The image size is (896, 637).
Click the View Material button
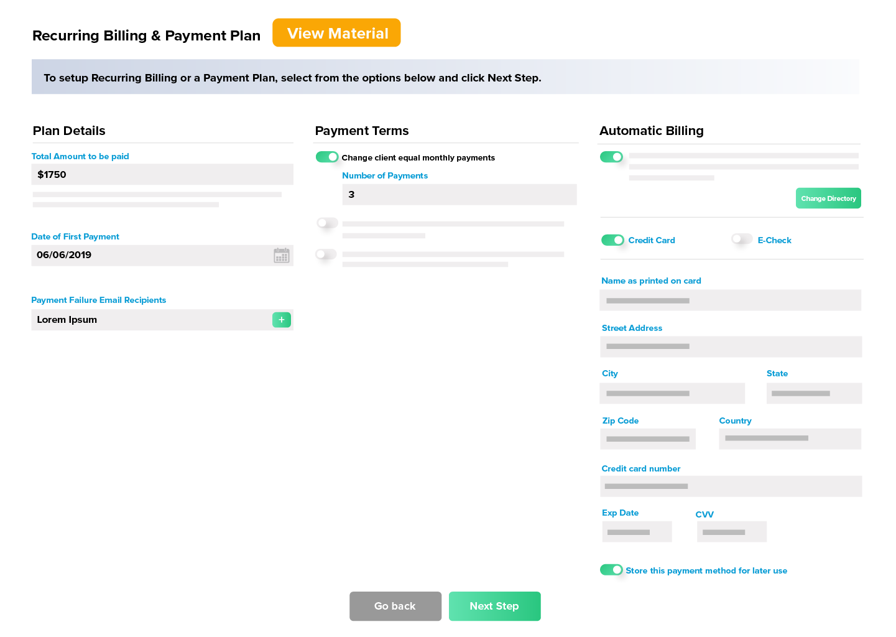[x=336, y=33]
